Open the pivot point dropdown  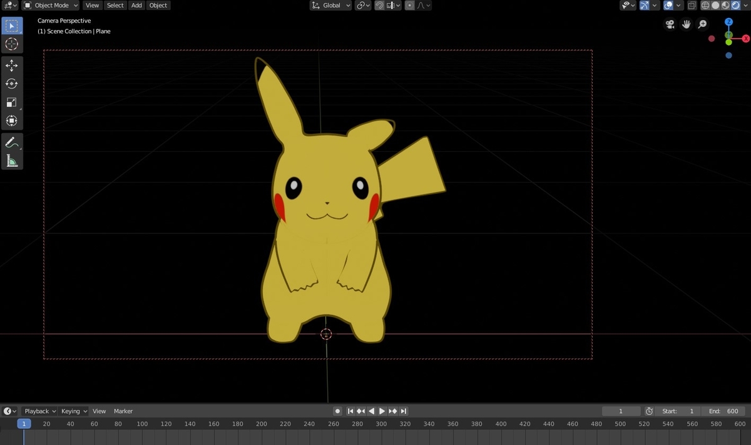click(x=363, y=5)
